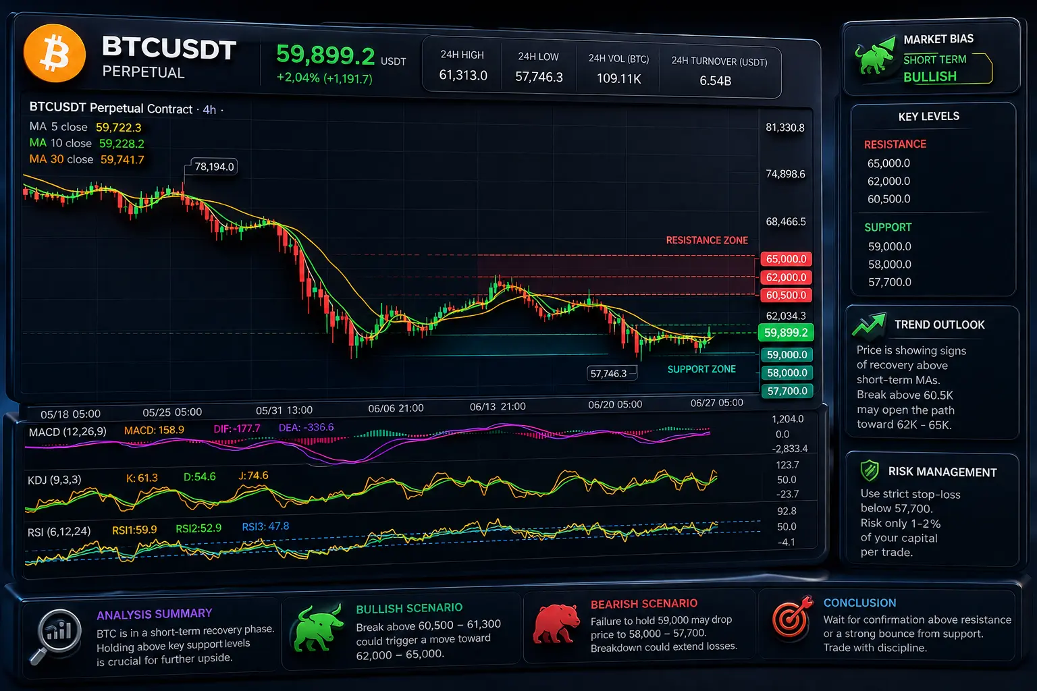Select the MA 10 close legend entry
This screenshot has height=691, width=1037.
(87, 143)
